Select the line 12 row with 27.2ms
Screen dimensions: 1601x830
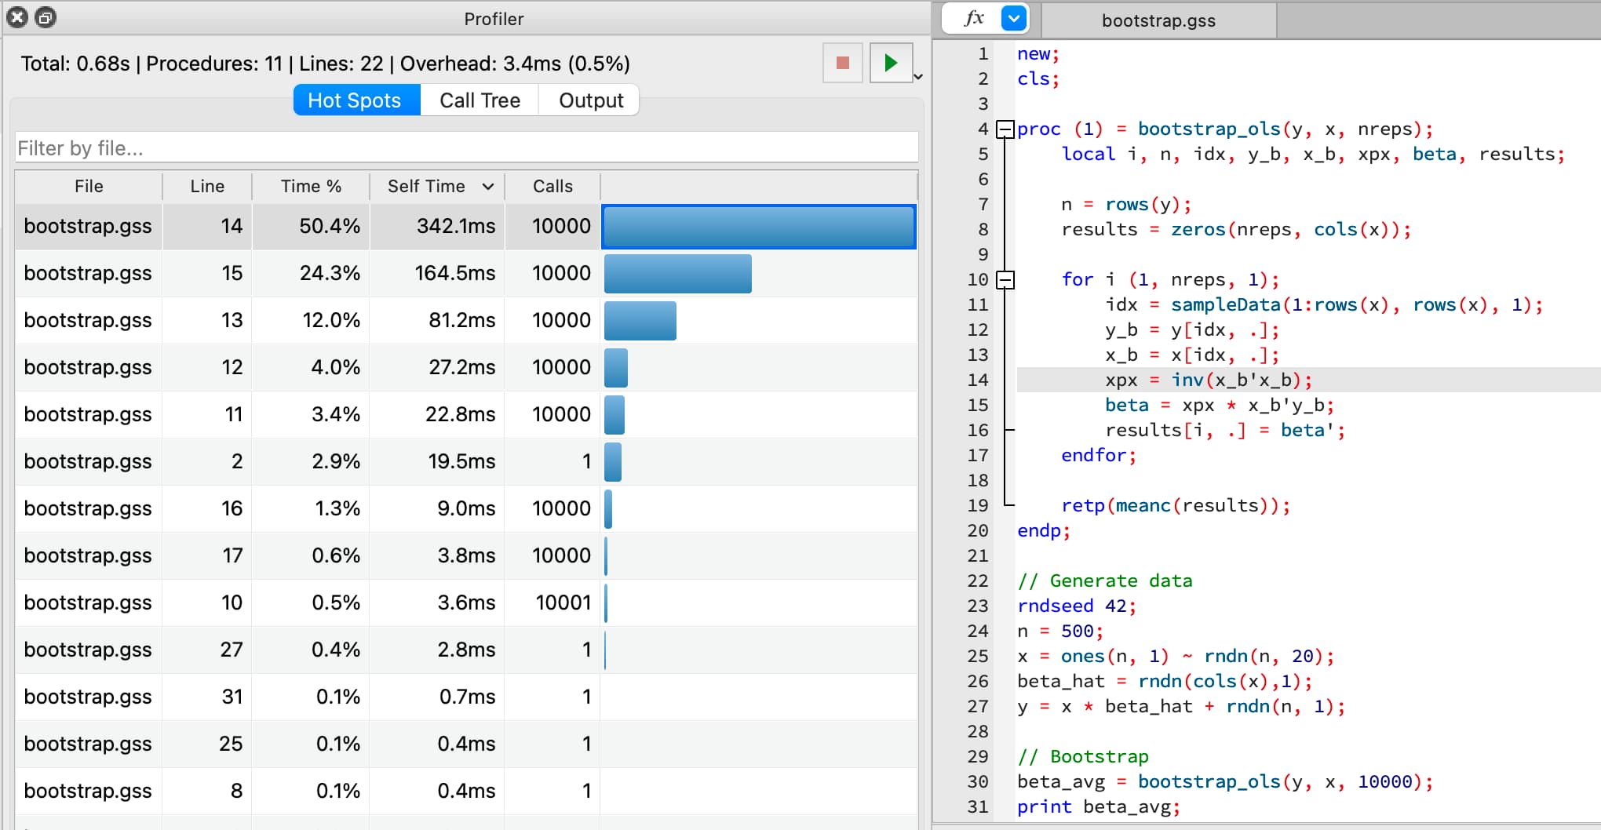click(466, 368)
